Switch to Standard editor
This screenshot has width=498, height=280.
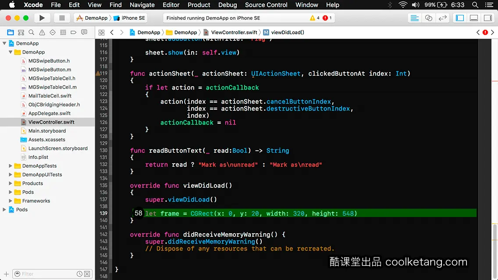(414, 18)
